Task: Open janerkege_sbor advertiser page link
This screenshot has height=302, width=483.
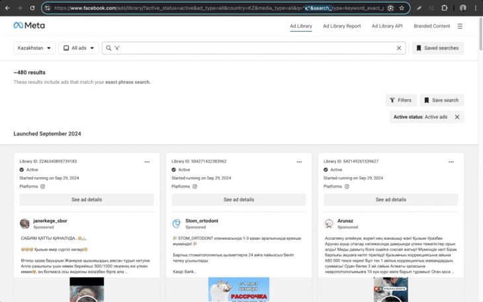Action: pos(50,221)
